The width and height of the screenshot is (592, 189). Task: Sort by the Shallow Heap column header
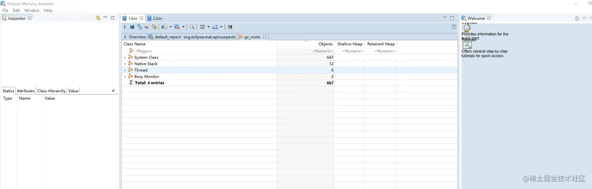click(x=349, y=44)
